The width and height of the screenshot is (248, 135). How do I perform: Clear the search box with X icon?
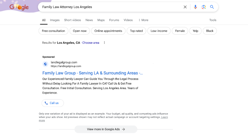coord(185,7)
